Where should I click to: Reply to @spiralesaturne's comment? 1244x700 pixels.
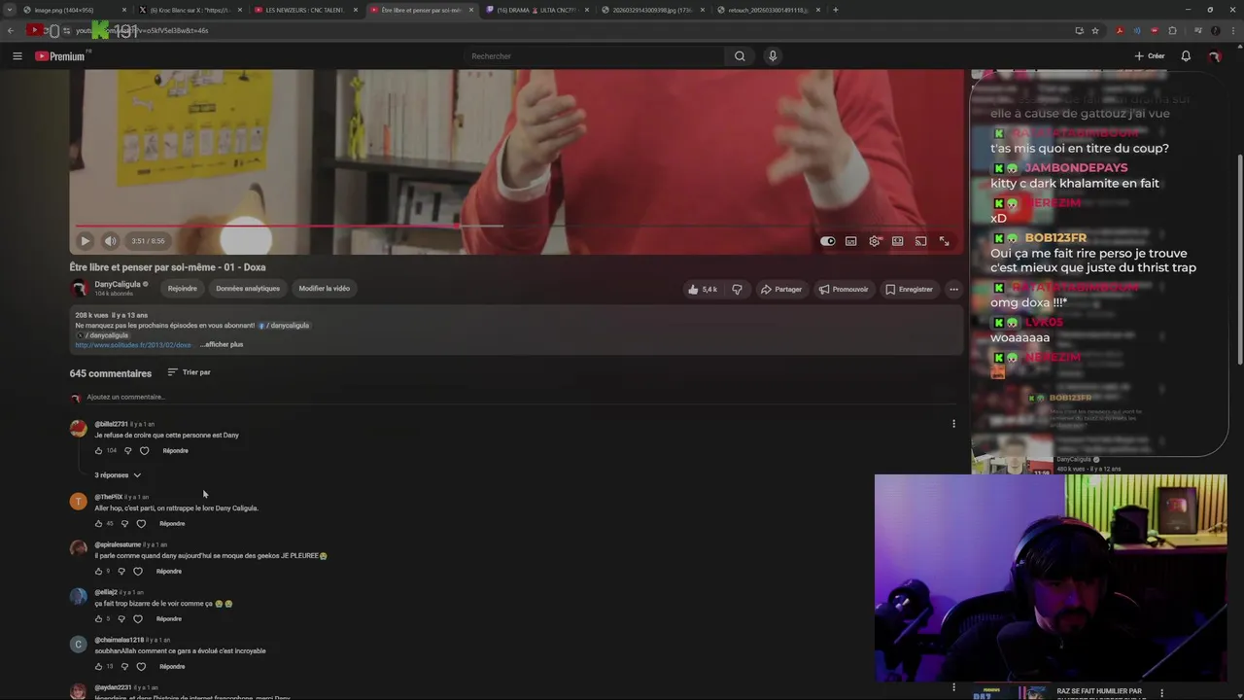point(169,572)
